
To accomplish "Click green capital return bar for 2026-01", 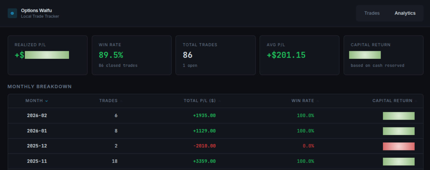I will coord(399,131).
